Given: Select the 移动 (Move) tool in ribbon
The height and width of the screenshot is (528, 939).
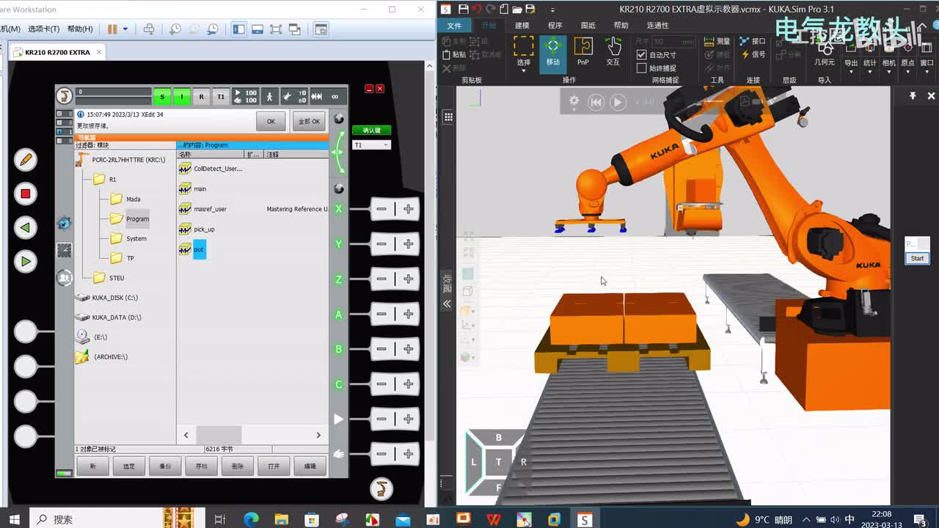Looking at the screenshot, I should (x=552, y=51).
